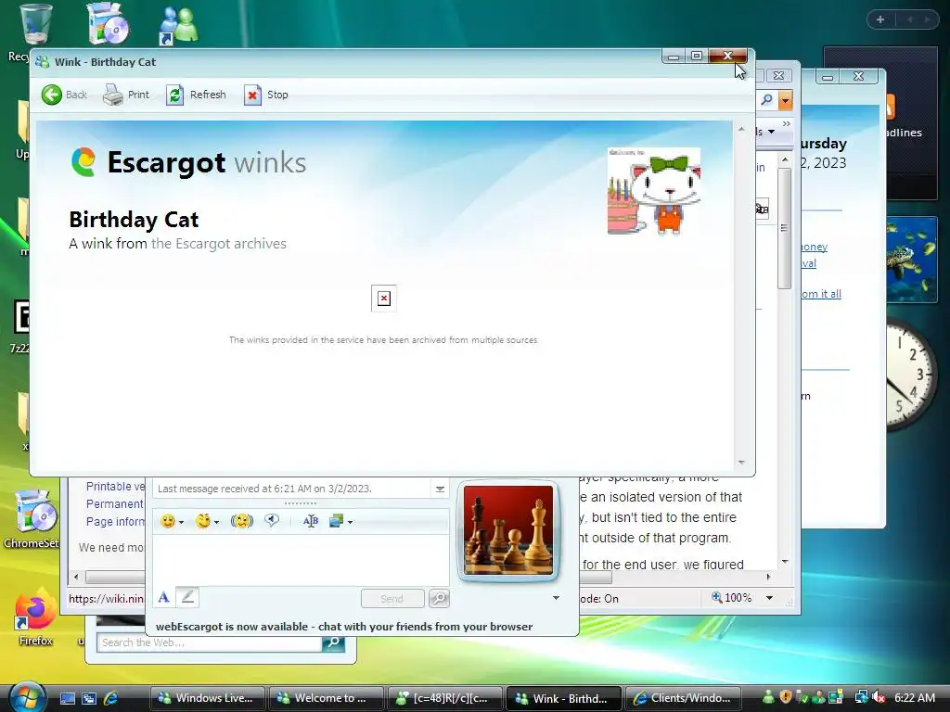Follow the 'om it all' headline link

pos(821,294)
